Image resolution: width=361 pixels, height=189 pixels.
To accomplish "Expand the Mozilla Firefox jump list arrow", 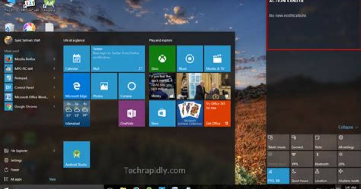I will (54, 59).
